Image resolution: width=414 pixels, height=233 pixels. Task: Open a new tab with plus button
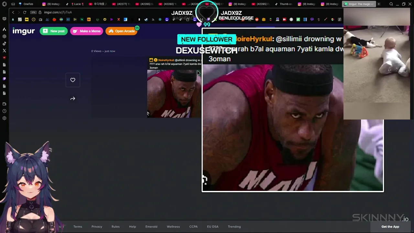[x=378, y=4]
